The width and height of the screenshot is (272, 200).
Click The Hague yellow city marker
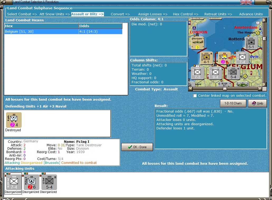point(258,33)
